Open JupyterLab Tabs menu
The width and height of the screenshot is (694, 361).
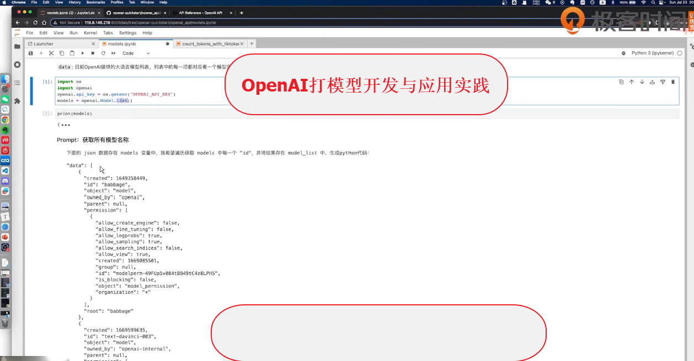pos(108,33)
